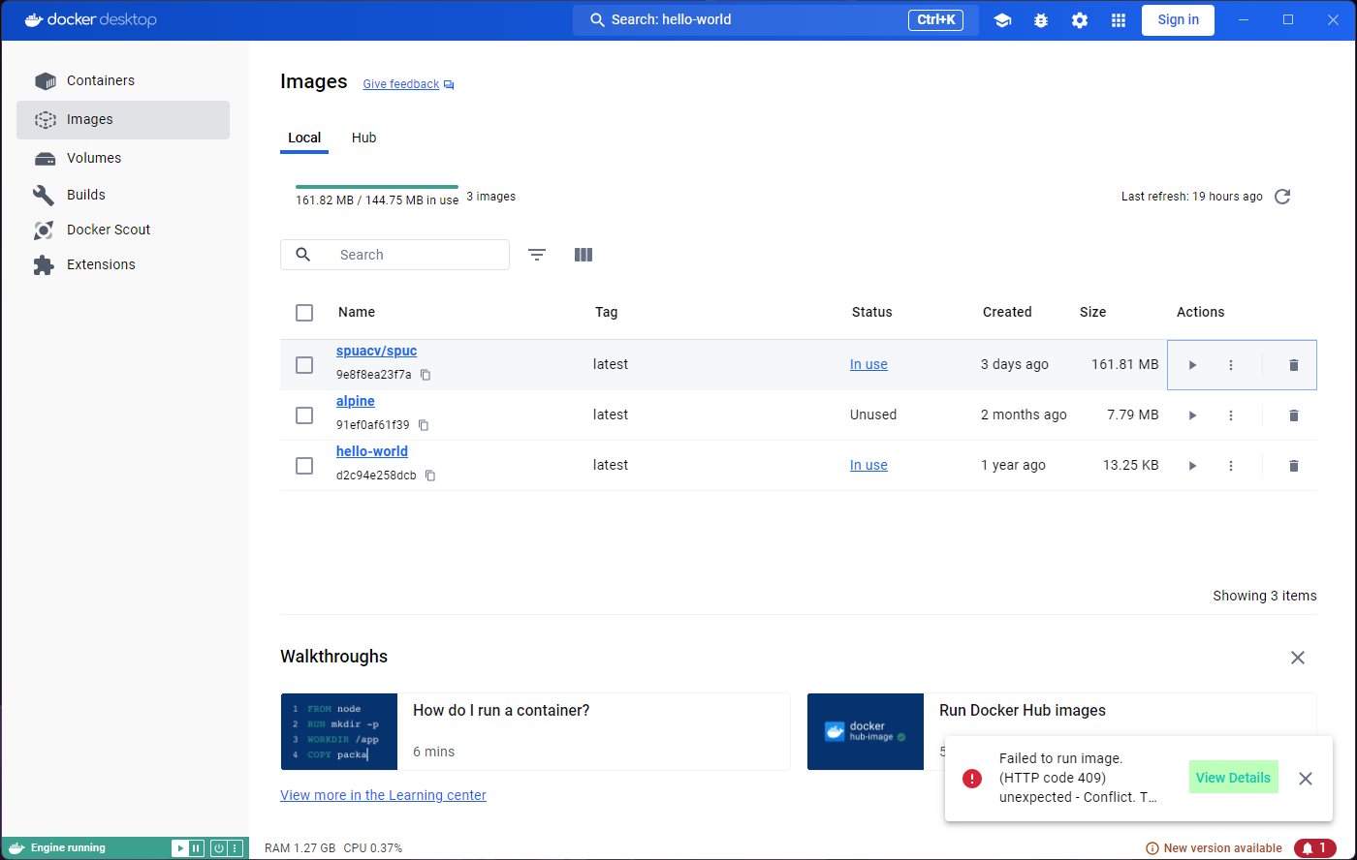Tick the select-all images checkbox
The width and height of the screenshot is (1357, 860).
pyautogui.click(x=304, y=313)
